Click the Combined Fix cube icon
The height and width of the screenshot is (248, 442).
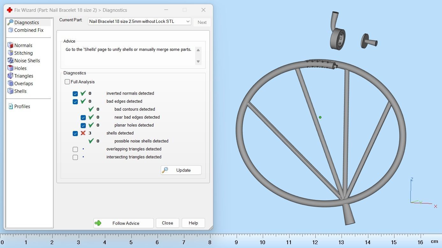tap(11, 30)
